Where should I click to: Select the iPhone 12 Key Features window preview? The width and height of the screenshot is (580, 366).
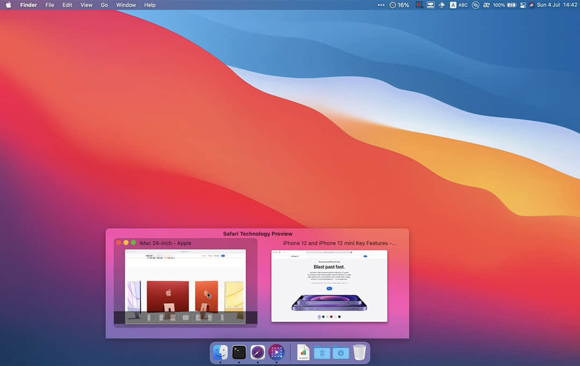(x=329, y=286)
